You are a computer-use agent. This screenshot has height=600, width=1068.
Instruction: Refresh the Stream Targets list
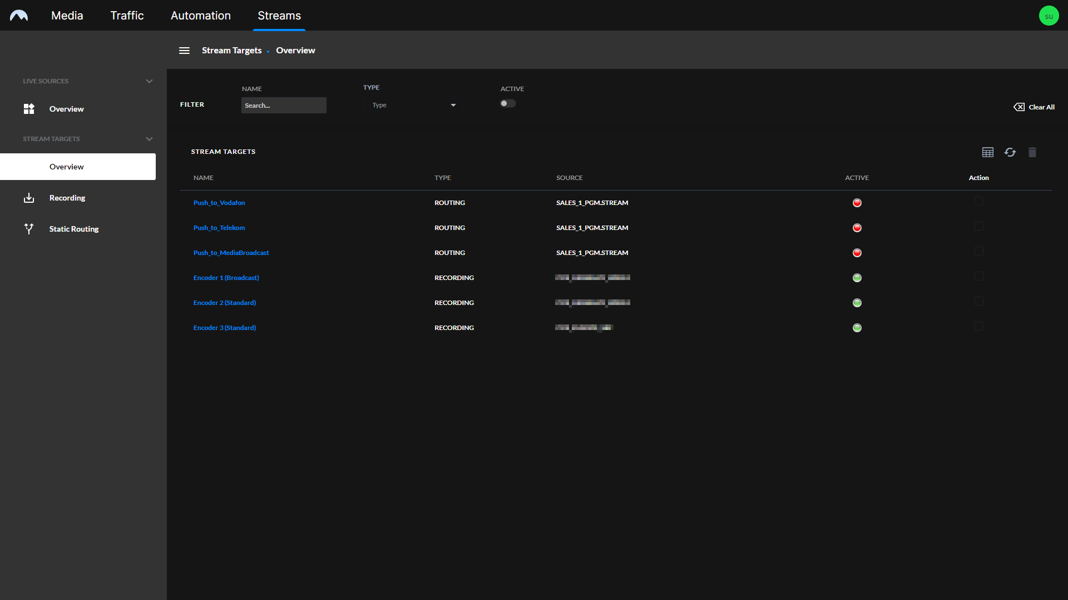point(1010,152)
